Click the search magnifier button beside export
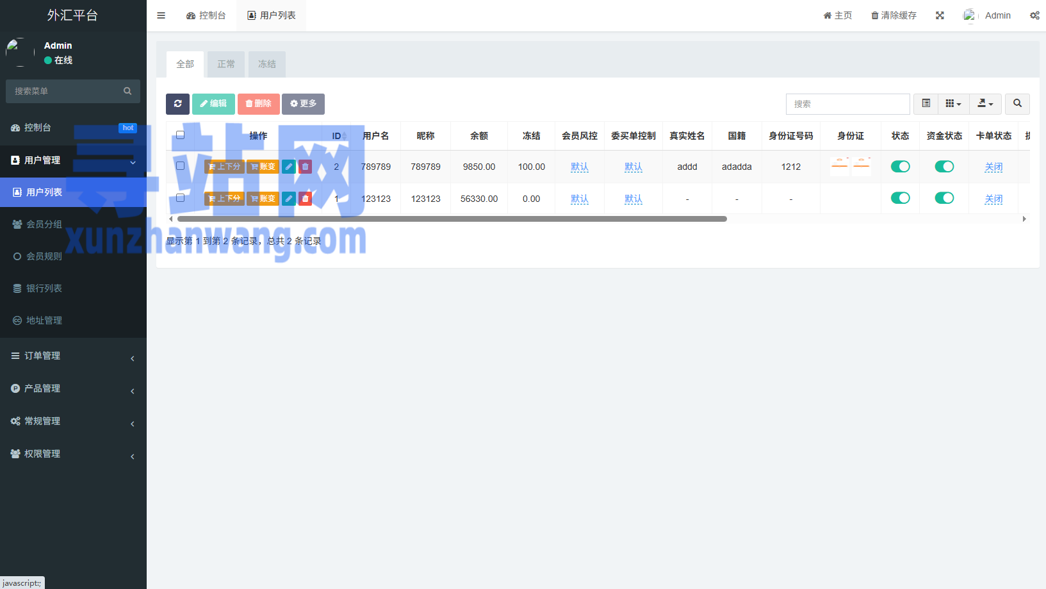 (1017, 104)
